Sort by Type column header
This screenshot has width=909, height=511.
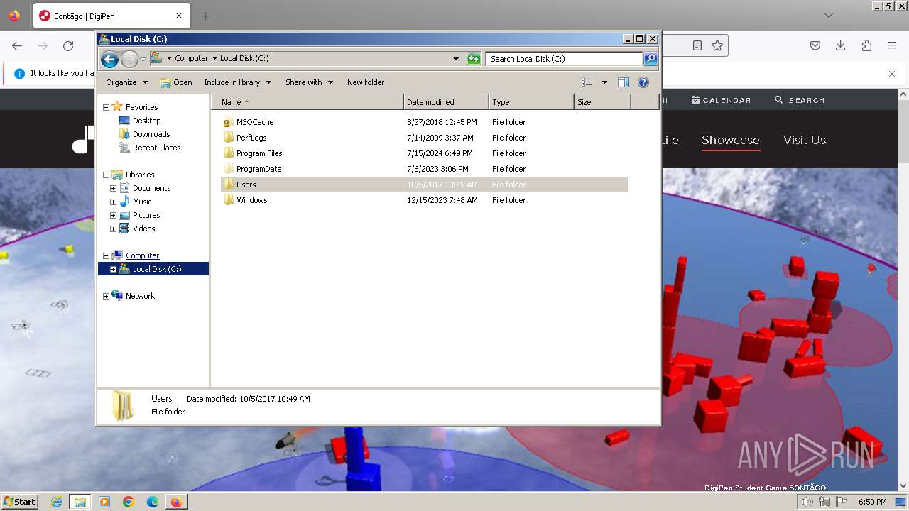pyautogui.click(x=531, y=102)
